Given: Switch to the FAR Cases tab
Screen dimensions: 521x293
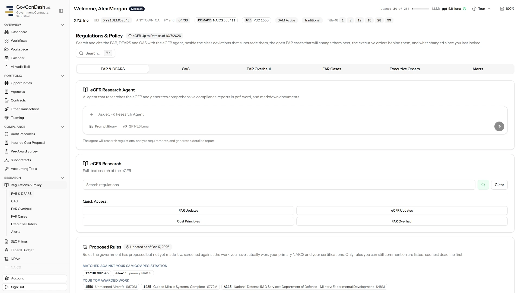Looking at the screenshot, I should [332, 69].
